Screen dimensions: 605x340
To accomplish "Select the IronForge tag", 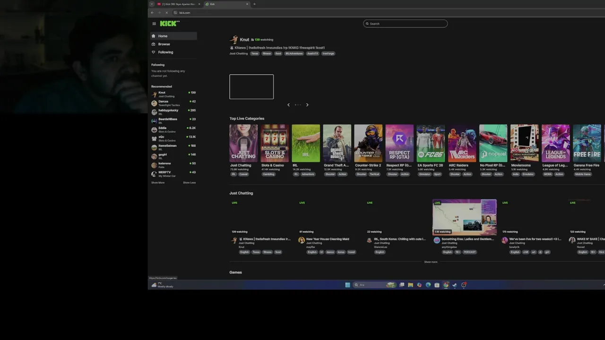I will (328, 53).
